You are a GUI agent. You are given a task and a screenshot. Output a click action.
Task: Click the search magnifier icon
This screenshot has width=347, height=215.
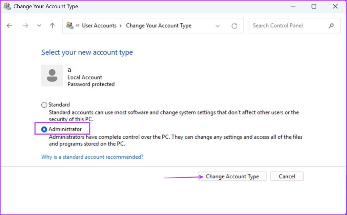[x=331, y=26]
